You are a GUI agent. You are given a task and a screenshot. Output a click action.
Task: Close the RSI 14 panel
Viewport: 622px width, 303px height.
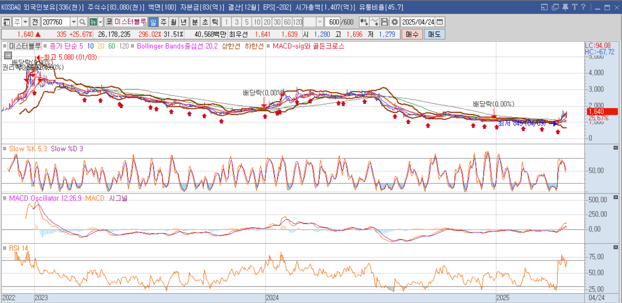click(x=615, y=247)
